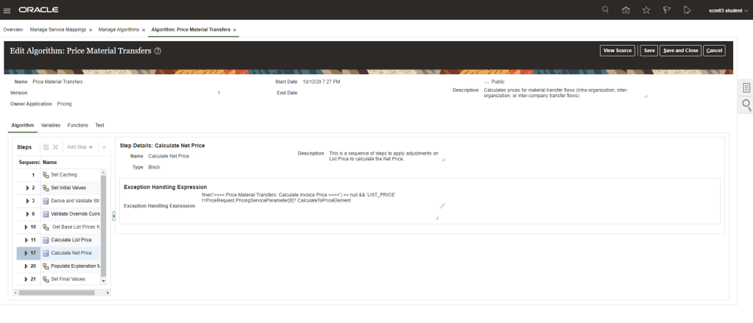
Task: Click help icon beside Edit Algorithm title
Action: [x=158, y=52]
